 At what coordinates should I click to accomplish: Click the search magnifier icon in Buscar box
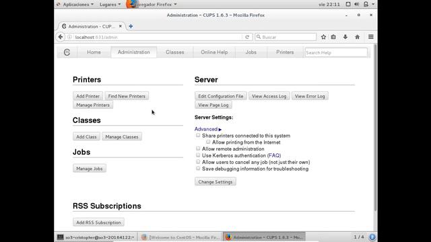(x=259, y=37)
